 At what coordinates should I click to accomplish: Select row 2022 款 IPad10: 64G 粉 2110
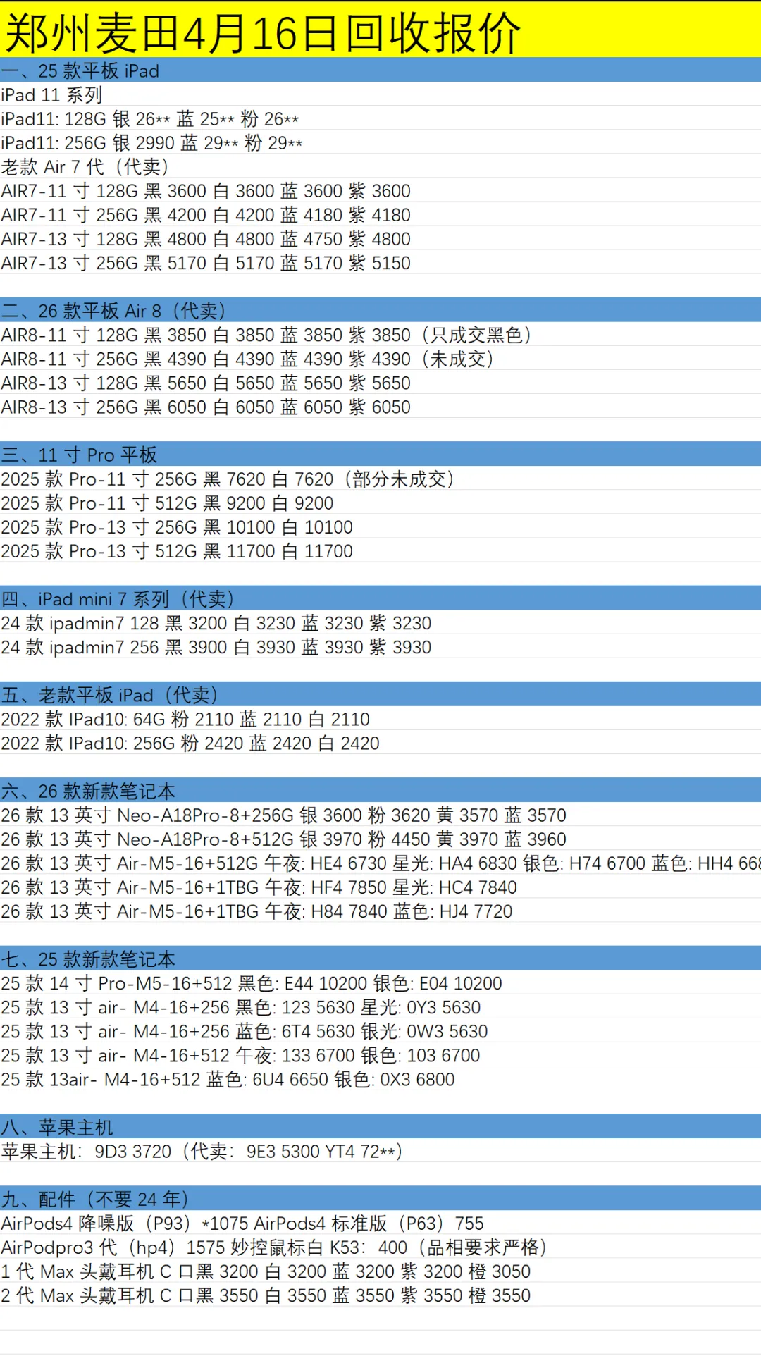[x=380, y=717]
